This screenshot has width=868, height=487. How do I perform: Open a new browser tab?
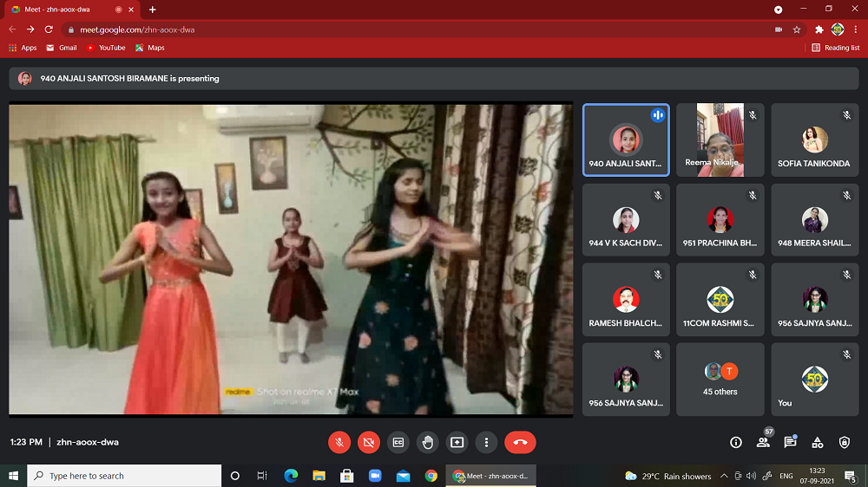pyautogui.click(x=153, y=9)
